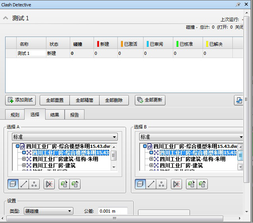The height and width of the screenshot is (223, 253).
Task: Collapse root dwg node in Selection A tree
Action: tap(17, 146)
